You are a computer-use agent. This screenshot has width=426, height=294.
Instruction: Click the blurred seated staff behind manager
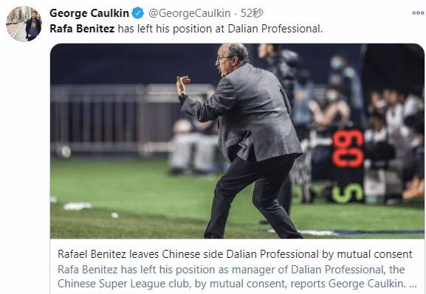[193, 147]
